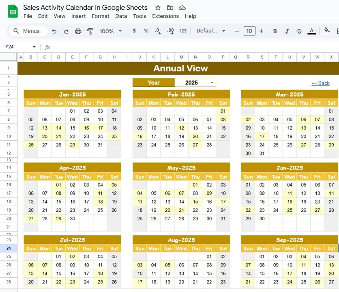The width and height of the screenshot is (339, 292).
Task: Click the undo arrow
Action: [x=54, y=31]
